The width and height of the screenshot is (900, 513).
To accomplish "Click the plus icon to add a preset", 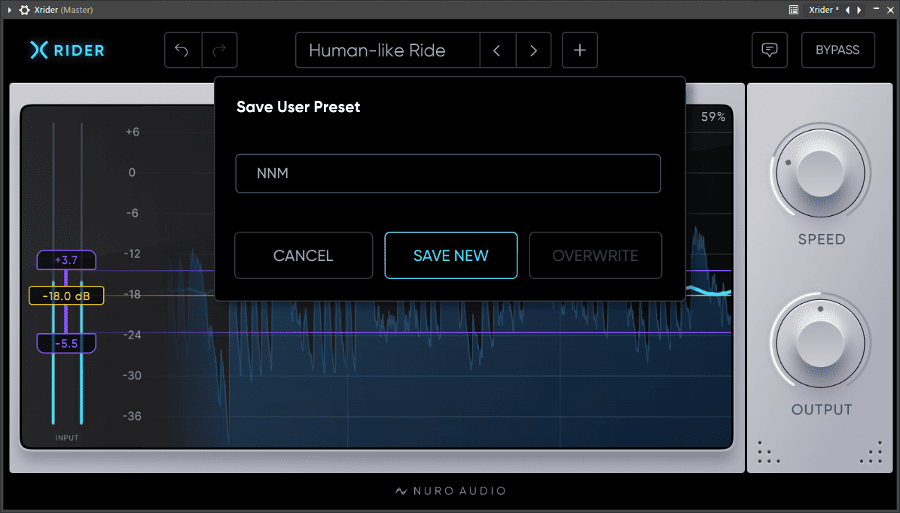I will pos(580,50).
